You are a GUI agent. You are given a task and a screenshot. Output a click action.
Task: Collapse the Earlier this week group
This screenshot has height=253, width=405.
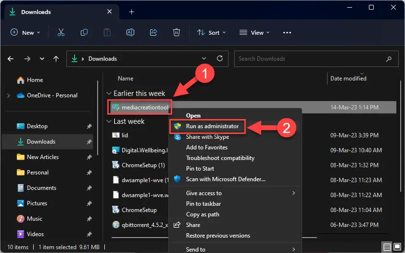(x=109, y=93)
